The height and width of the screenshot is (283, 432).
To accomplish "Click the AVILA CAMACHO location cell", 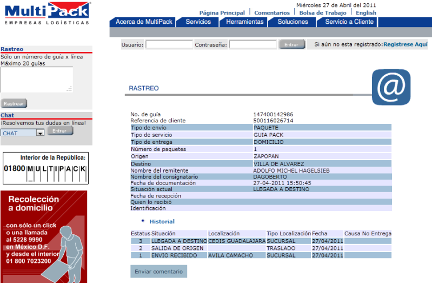I will [237, 255].
